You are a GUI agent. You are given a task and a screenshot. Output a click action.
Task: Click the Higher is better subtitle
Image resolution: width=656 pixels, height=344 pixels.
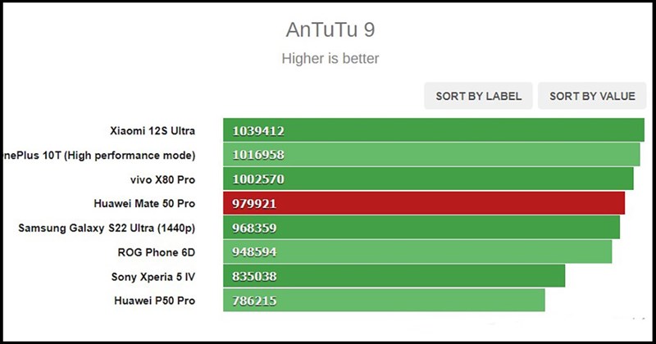(330, 58)
